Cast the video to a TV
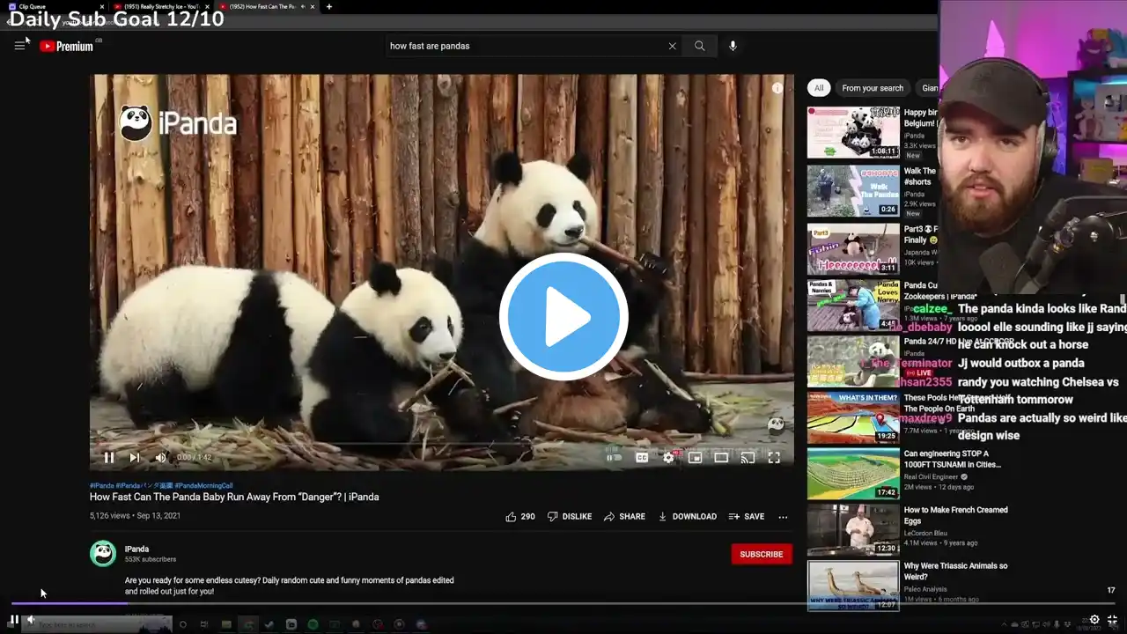The width and height of the screenshot is (1127, 634). tap(748, 457)
